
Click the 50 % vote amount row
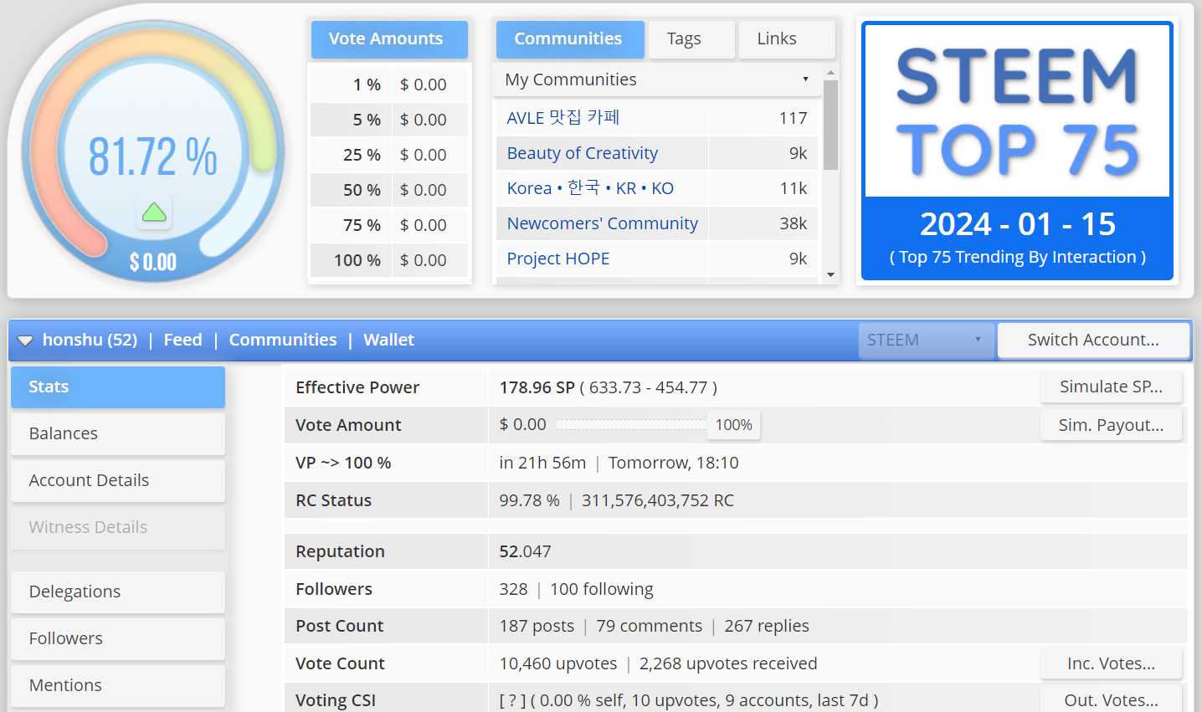point(389,190)
